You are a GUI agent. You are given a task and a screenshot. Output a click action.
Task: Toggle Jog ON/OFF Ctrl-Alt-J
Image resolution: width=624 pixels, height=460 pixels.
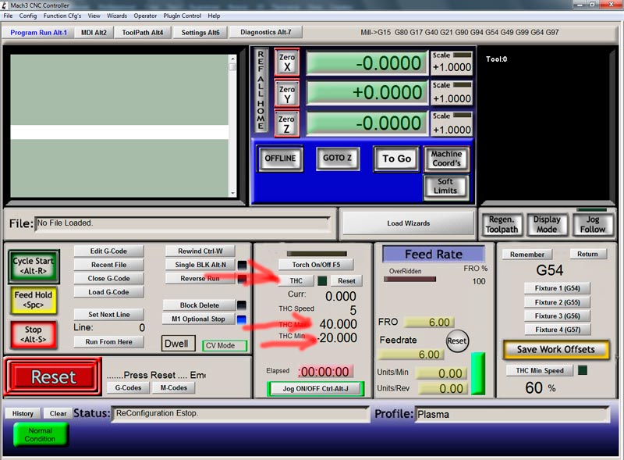point(316,388)
